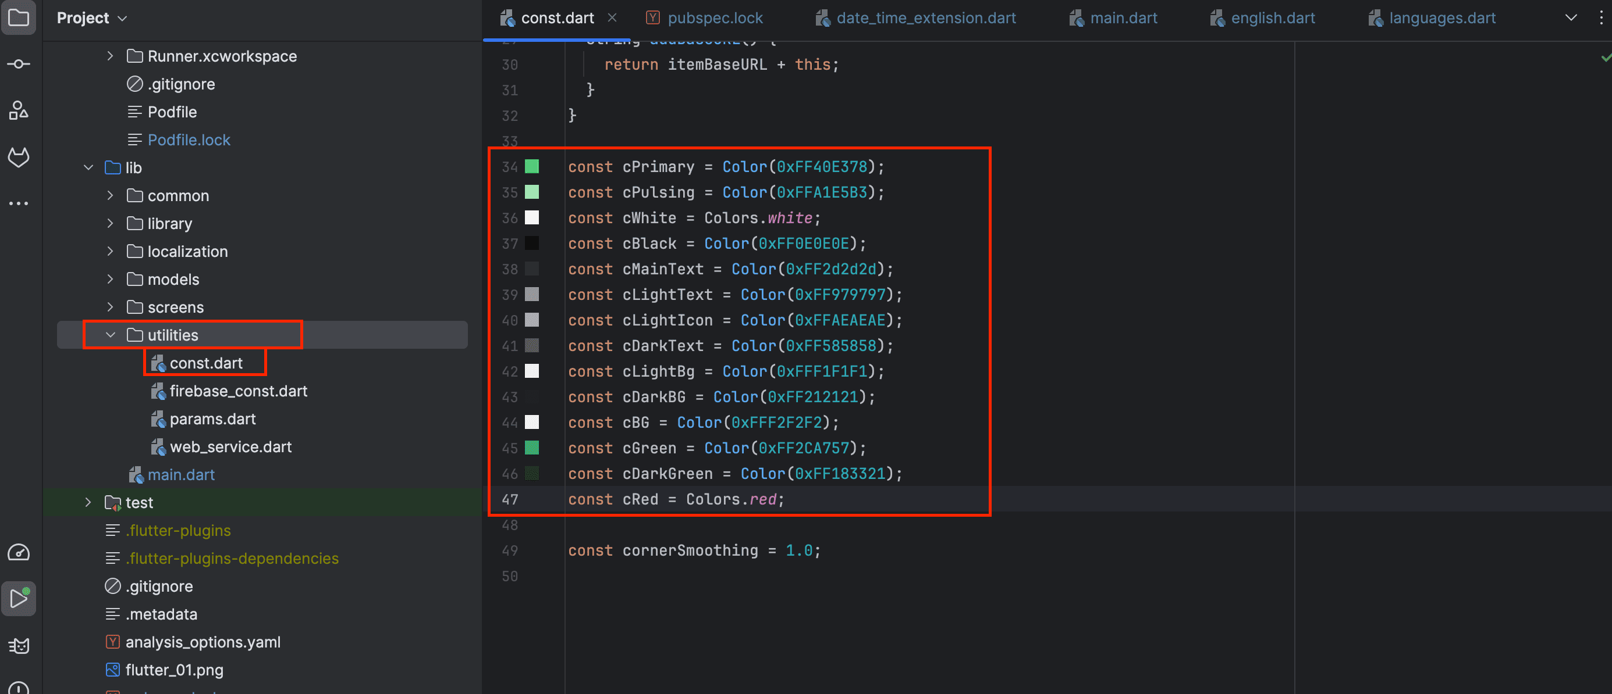Click the cGreen gutter swatch on line 45

(531, 448)
